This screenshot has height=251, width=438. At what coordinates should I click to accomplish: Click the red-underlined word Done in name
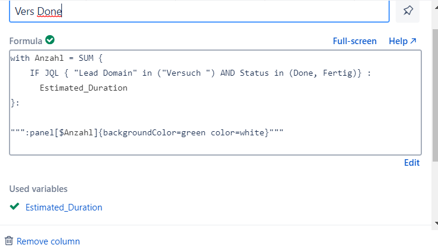[x=49, y=11]
